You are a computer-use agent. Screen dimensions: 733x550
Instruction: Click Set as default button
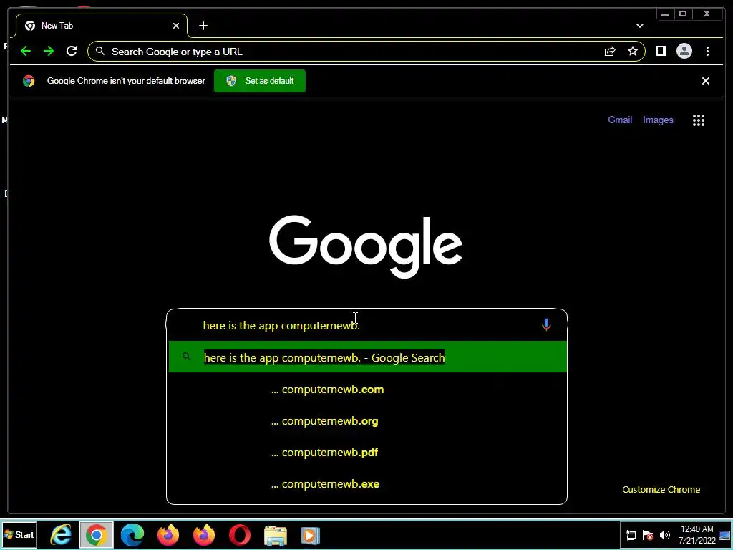259,81
